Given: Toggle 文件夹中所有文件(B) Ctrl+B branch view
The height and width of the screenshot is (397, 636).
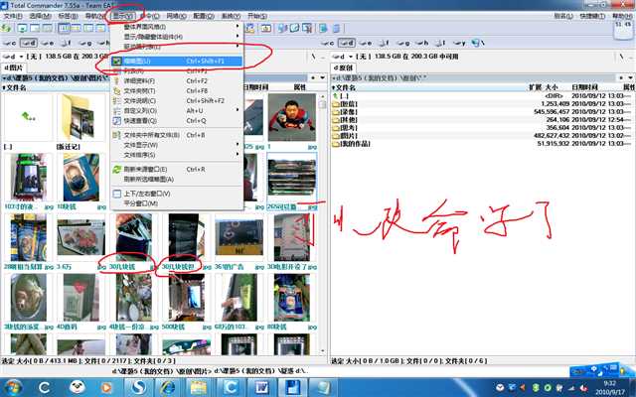Looking at the screenshot, I should coord(177,135).
